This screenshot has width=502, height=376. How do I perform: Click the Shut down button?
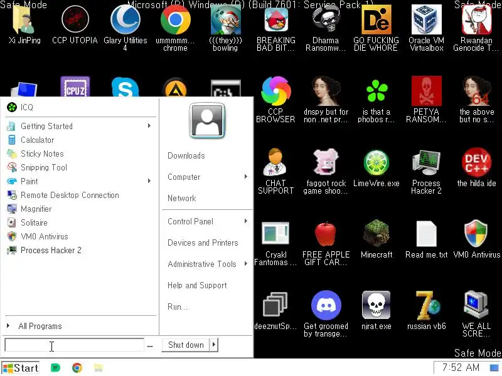coord(186,345)
